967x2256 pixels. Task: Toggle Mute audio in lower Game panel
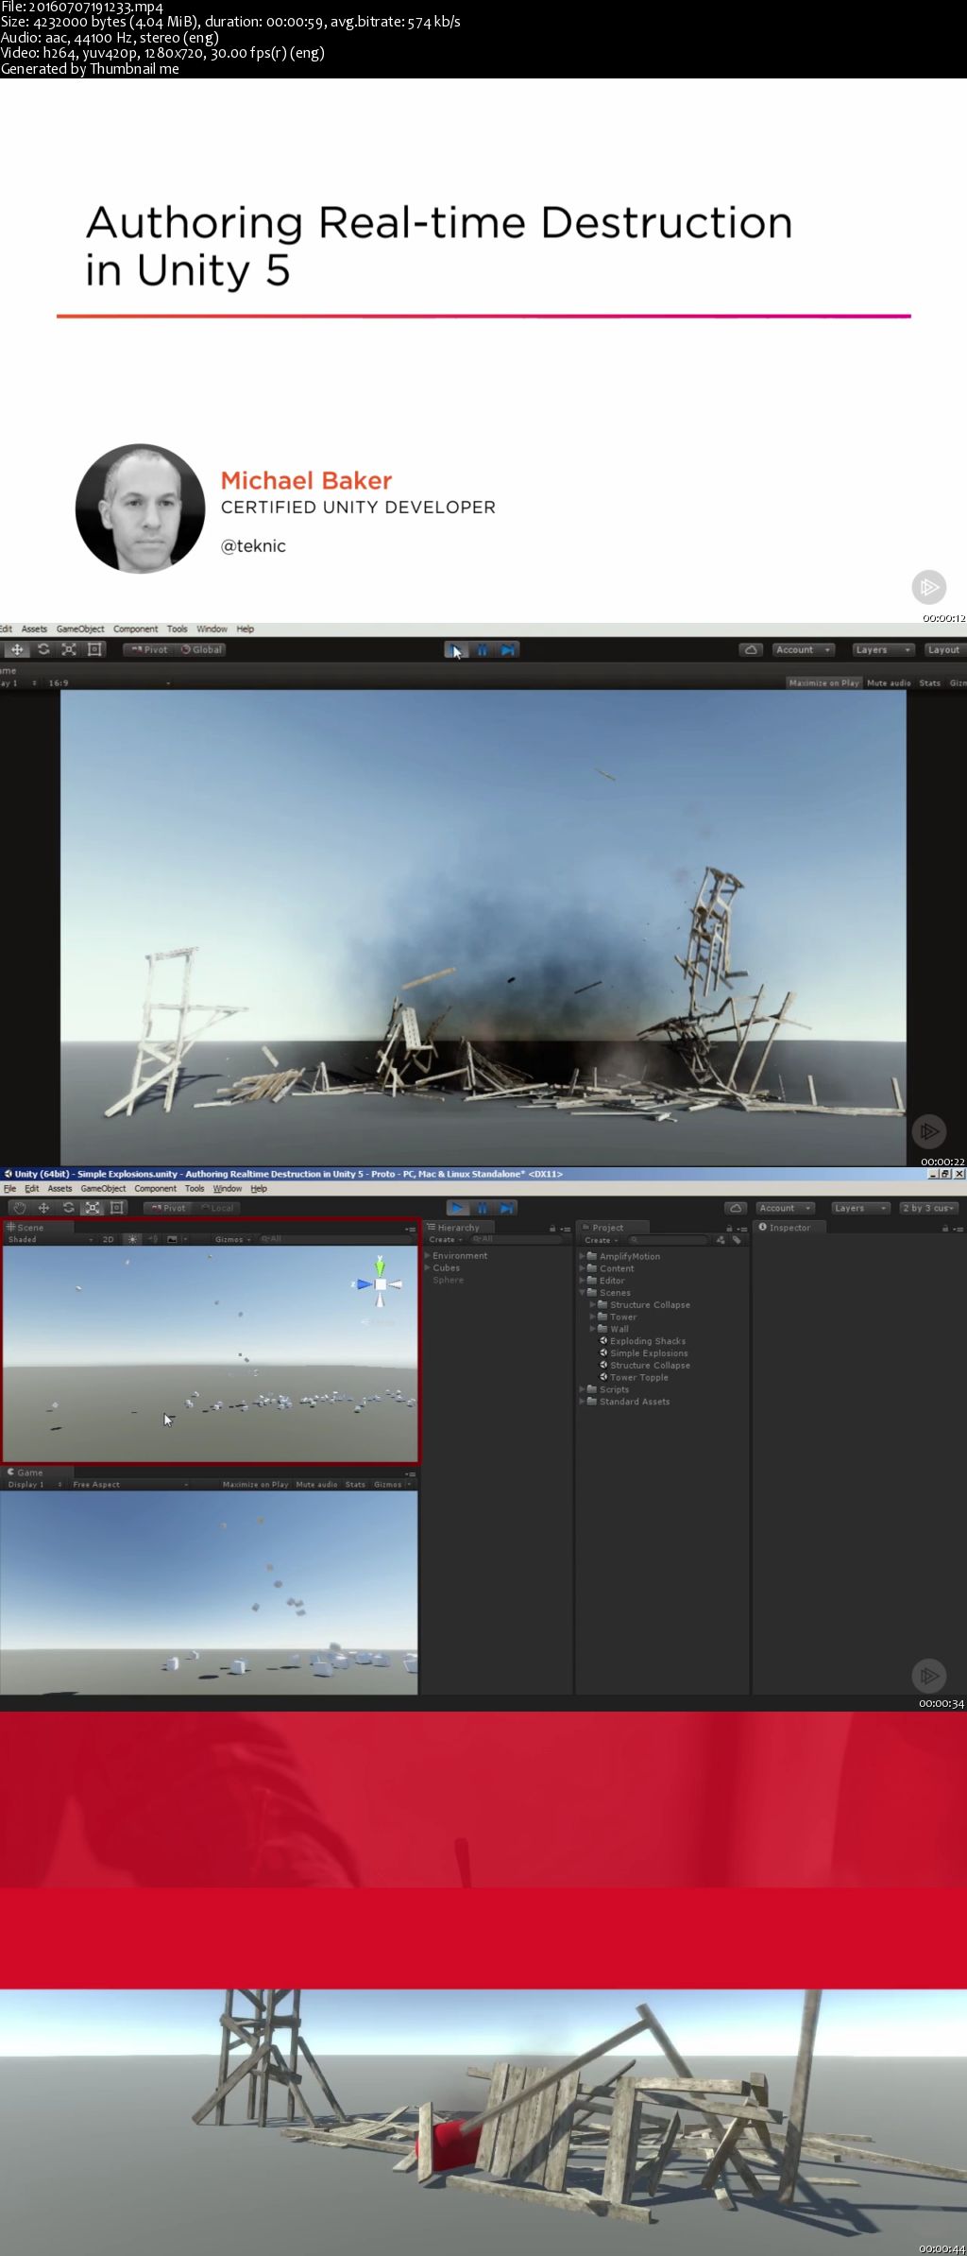click(x=316, y=1484)
